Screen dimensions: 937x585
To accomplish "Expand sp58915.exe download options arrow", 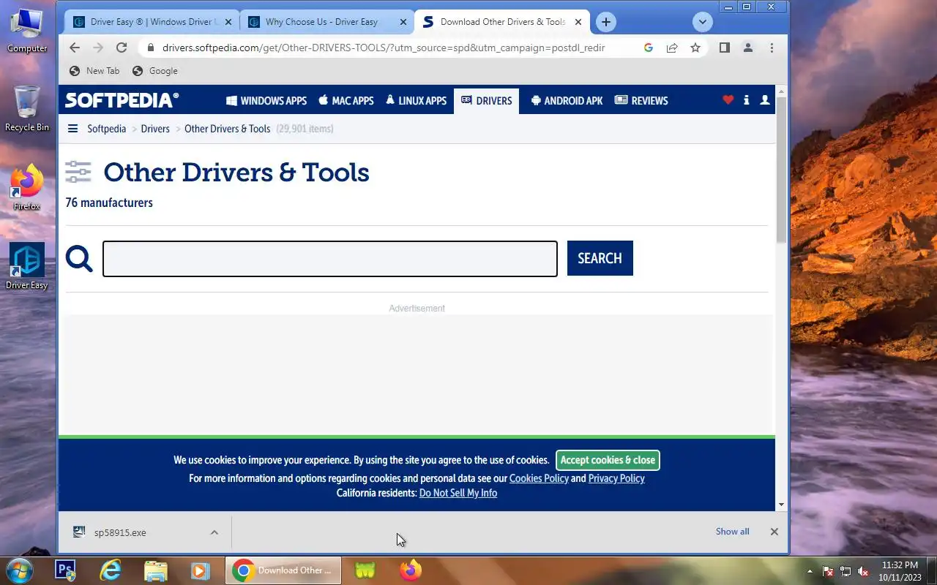I will pyautogui.click(x=214, y=532).
